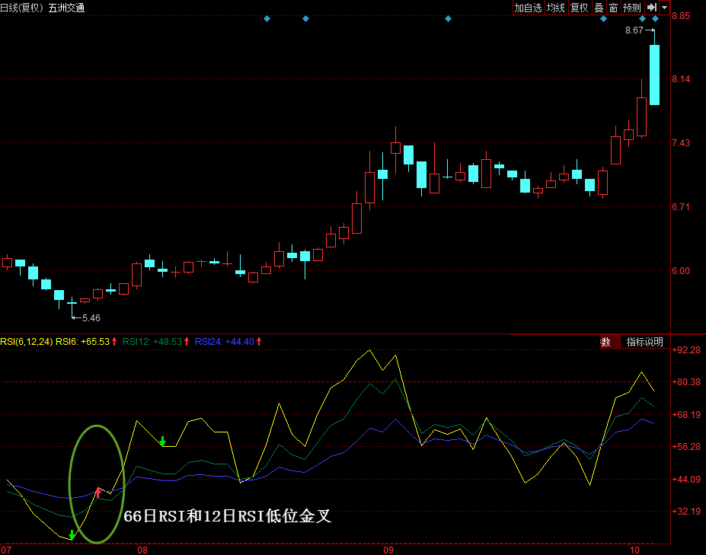This screenshot has width=706, height=555.
Task: Click the 加自选 add-to-watchlist button
Action: pos(528,8)
